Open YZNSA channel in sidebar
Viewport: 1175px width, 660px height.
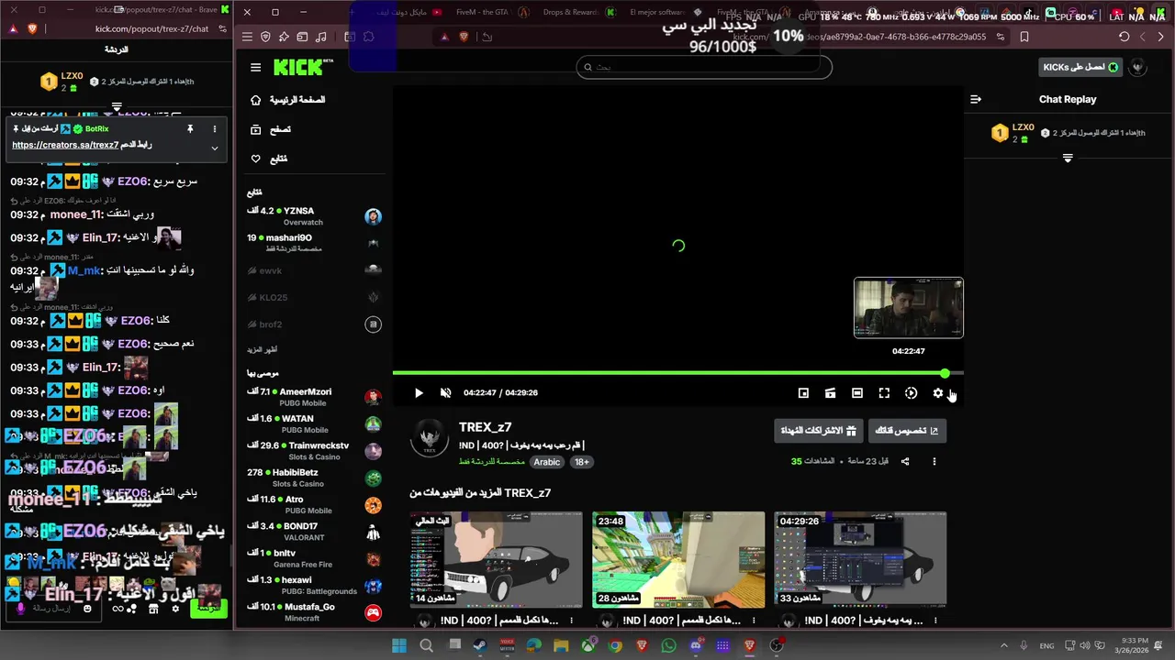314,216
